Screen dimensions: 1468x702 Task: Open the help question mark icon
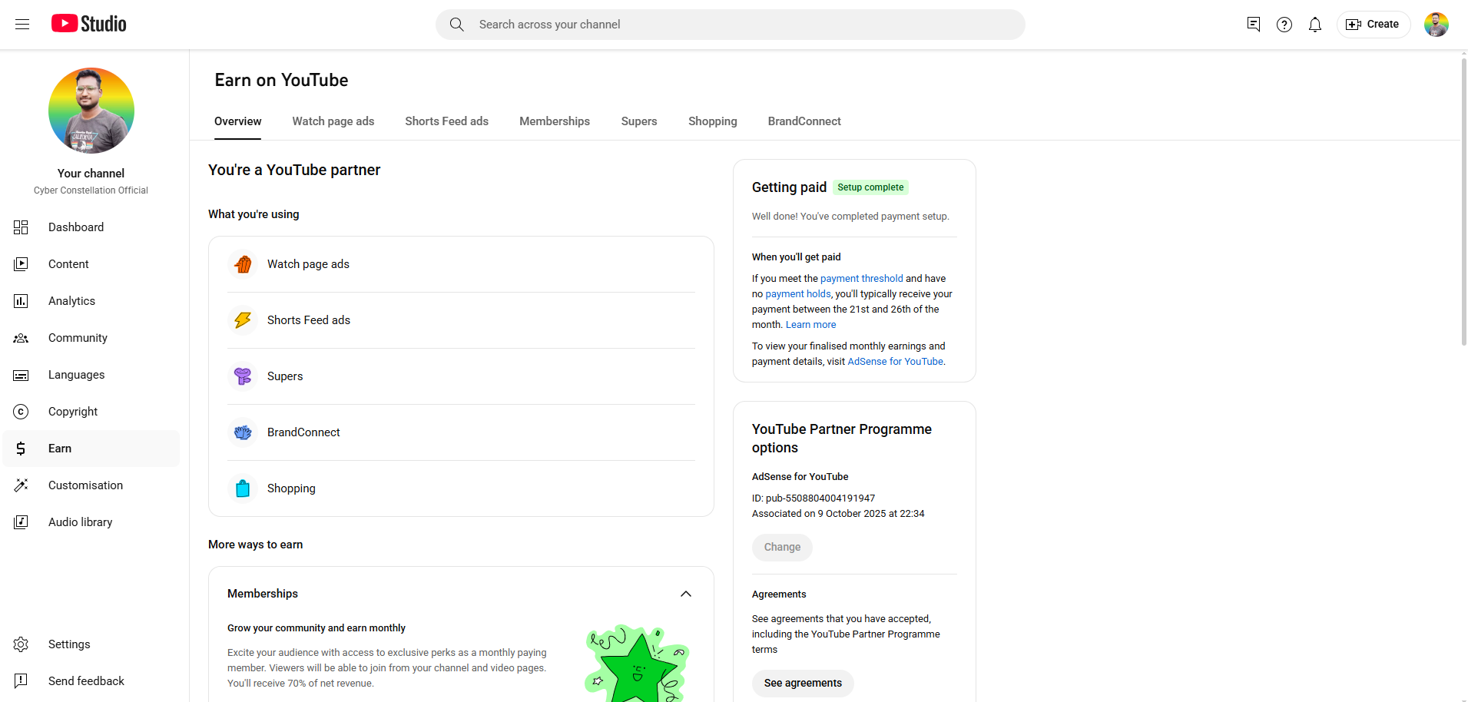point(1284,25)
